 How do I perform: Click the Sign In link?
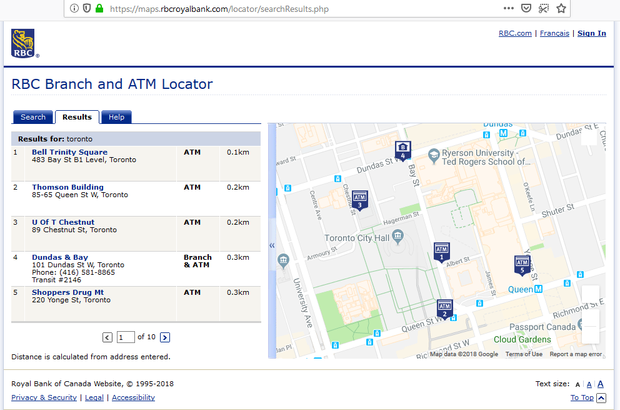tap(591, 33)
